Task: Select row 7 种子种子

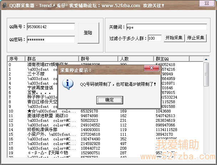Action: click(x=42, y=97)
